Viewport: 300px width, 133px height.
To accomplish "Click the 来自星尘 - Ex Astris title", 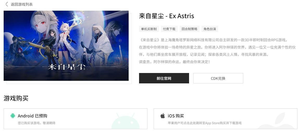I will 166,16.
